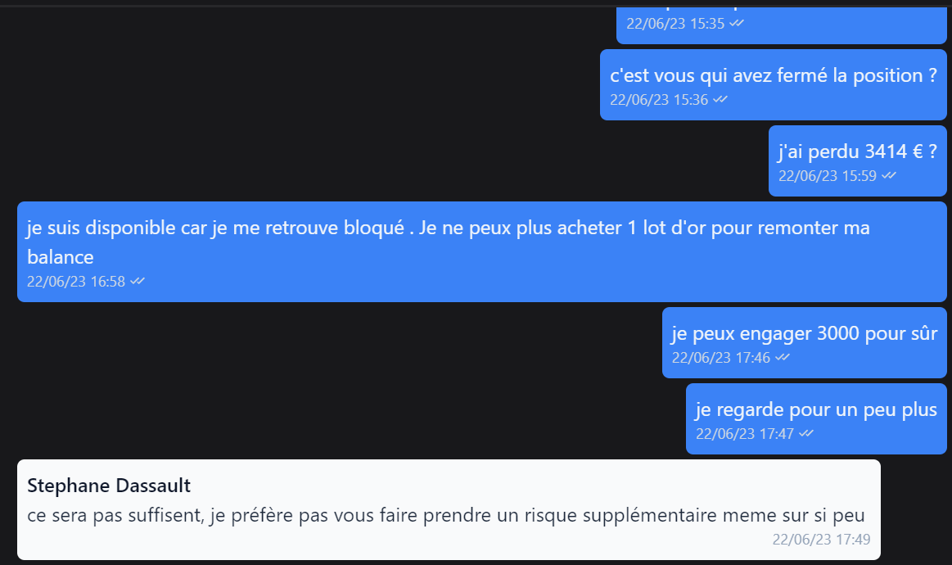Click the read checkmarks after 22/06/23 15:59
Viewport: 952px width, 565px height.
[889, 175]
